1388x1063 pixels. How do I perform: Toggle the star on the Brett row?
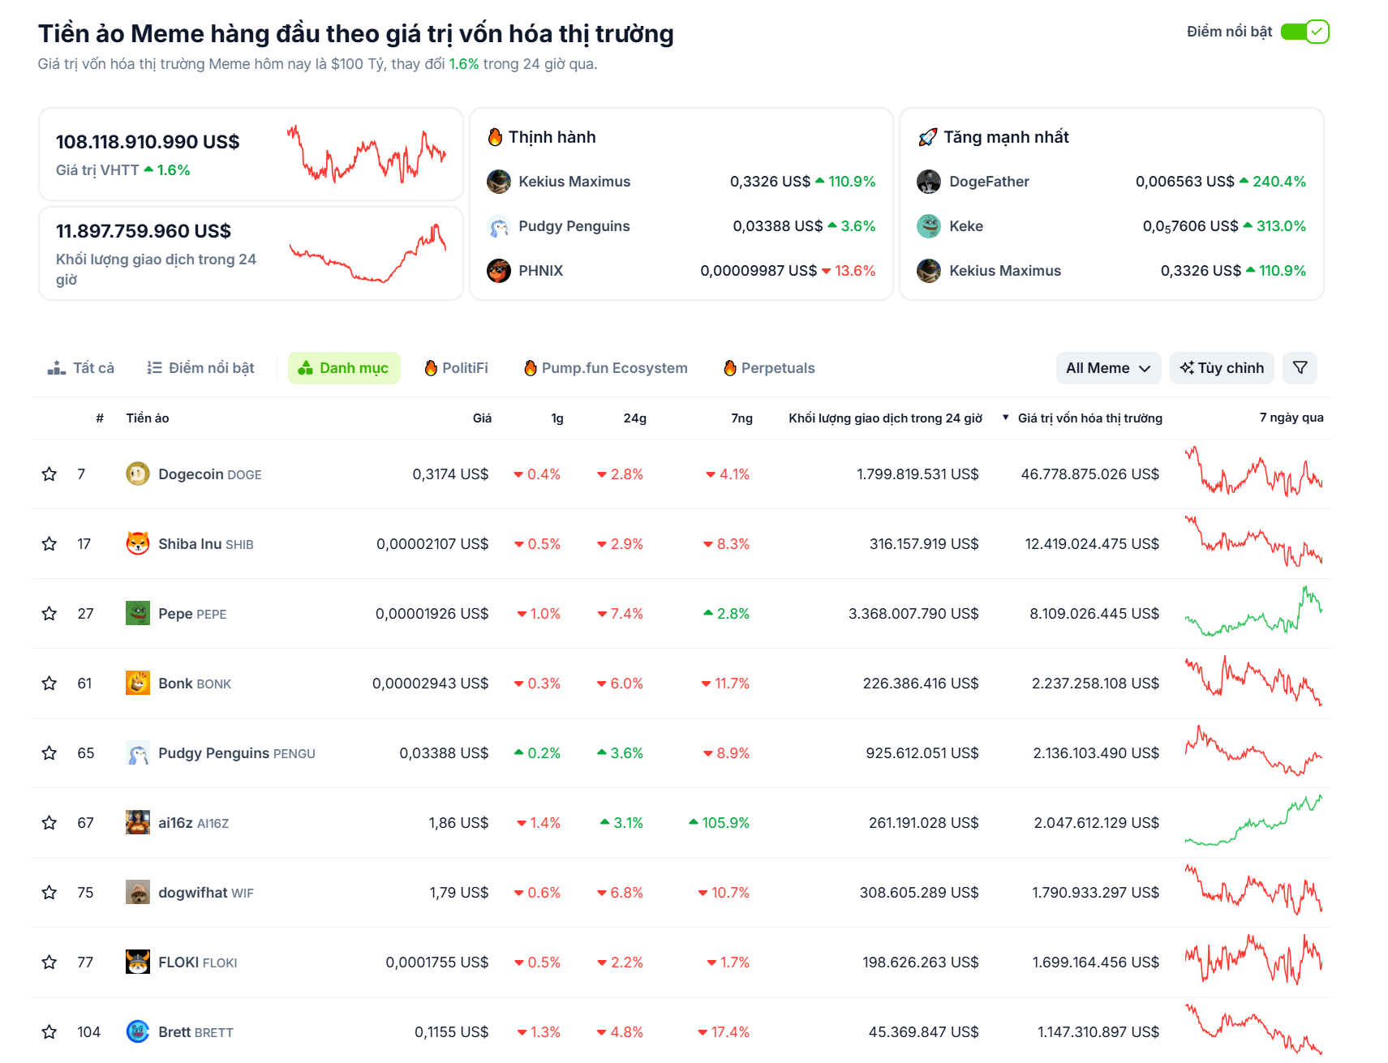pyautogui.click(x=49, y=1032)
